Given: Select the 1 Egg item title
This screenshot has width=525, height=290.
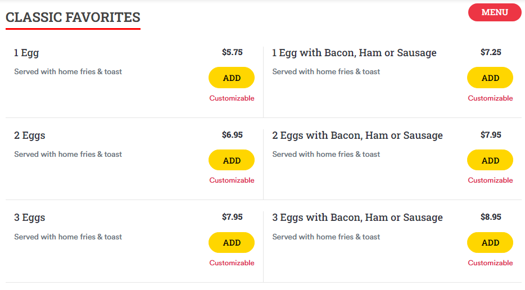Looking at the screenshot, I should click(x=26, y=53).
